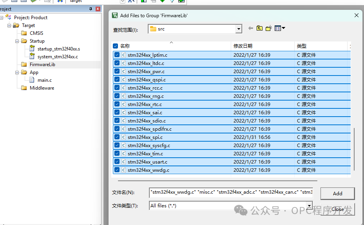Click the CMSIS group folder icon
Image resolution: width=364 pixels, height=225 pixels.
24,33
